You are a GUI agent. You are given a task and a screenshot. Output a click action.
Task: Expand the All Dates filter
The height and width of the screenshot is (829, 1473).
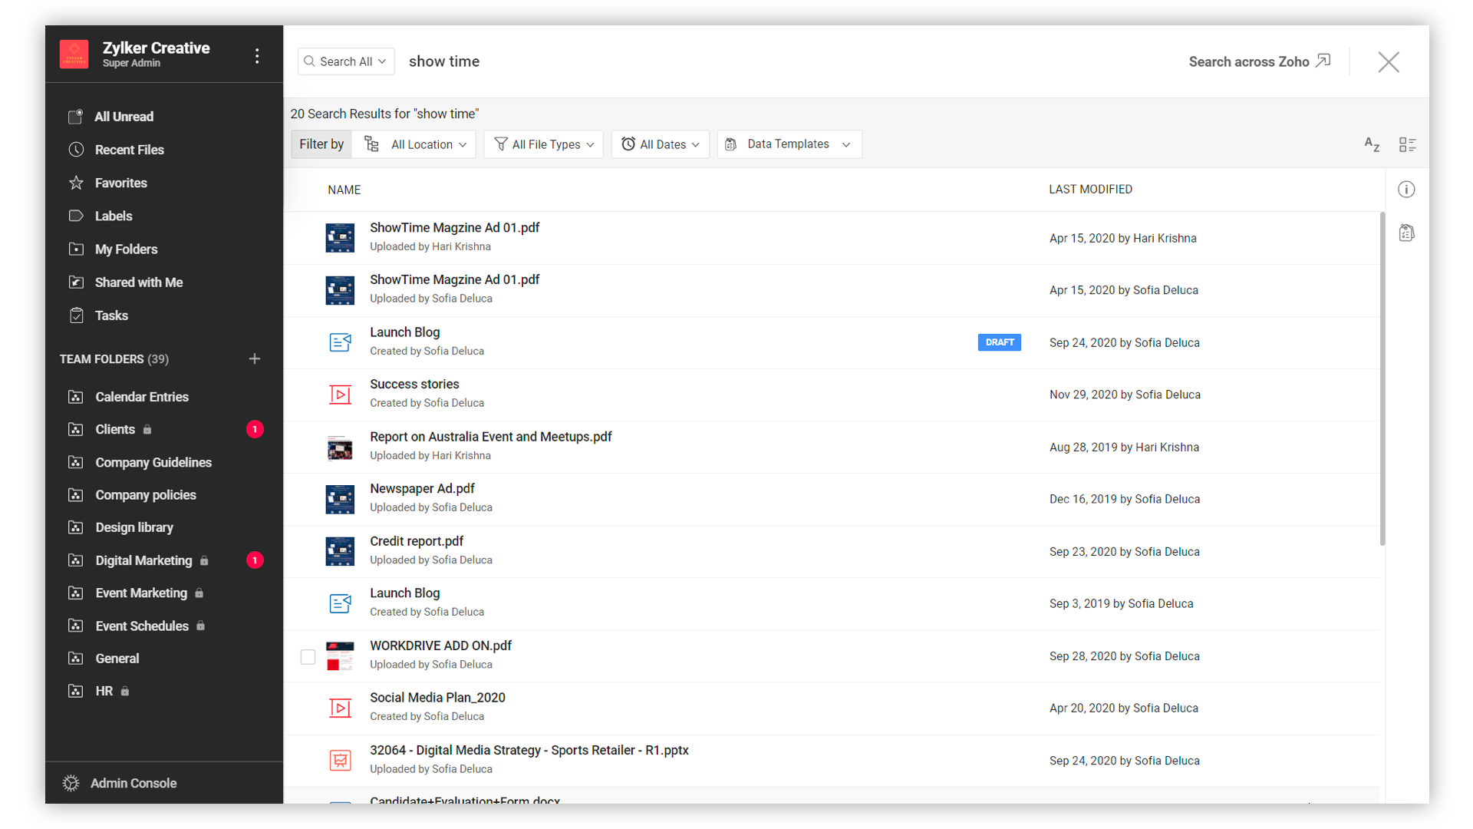(661, 144)
